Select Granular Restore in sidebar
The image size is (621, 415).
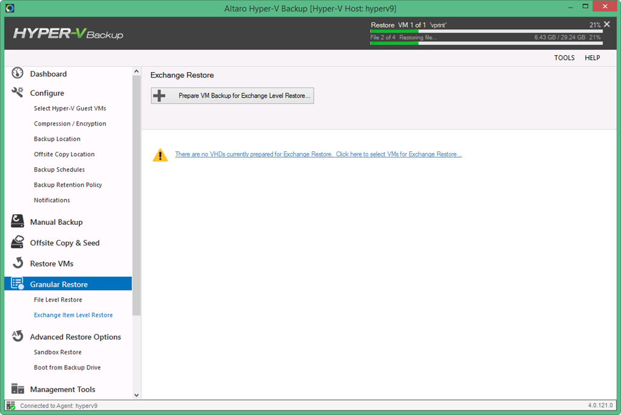pyautogui.click(x=68, y=284)
